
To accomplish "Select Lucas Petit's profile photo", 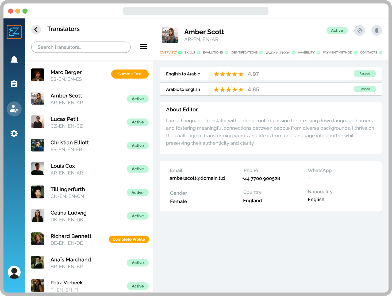I will point(38,122).
